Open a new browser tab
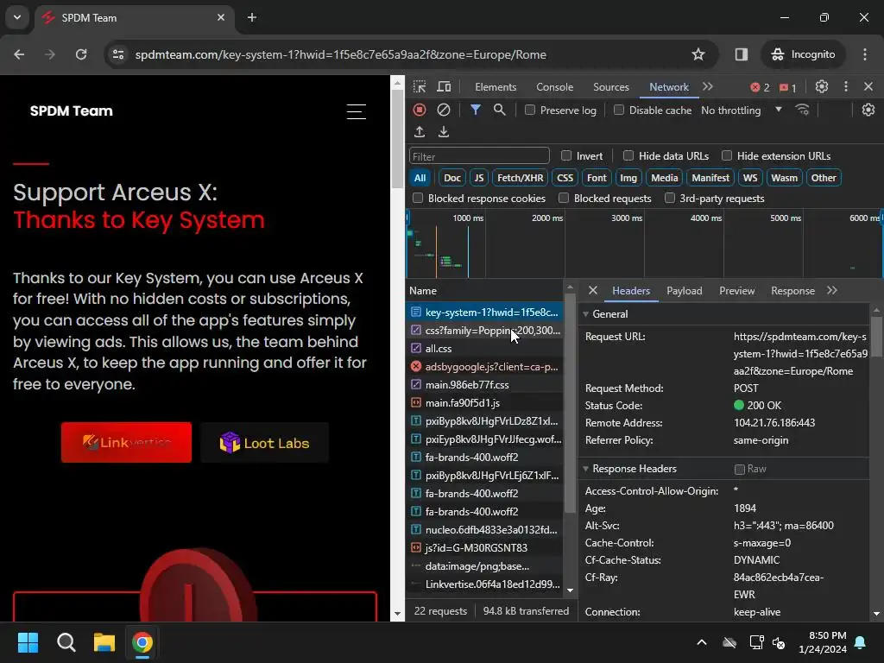Screen dimensions: 884x663 (252, 17)
